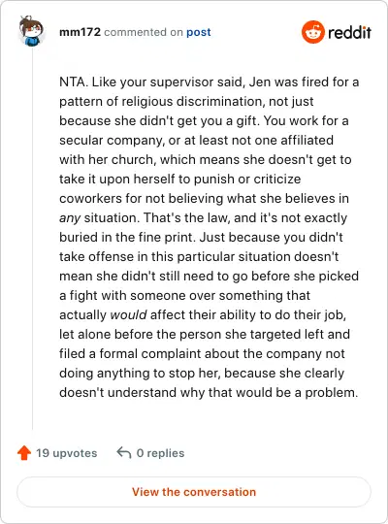Click the orange upvote arrow icon
Screen dimensions: 388x524
pos(24,453)
